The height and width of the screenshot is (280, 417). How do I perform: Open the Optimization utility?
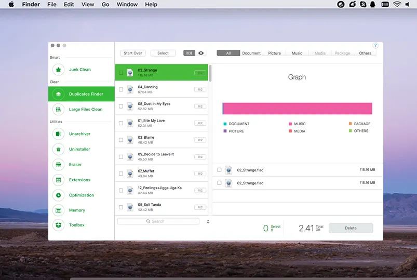(81, 195)
